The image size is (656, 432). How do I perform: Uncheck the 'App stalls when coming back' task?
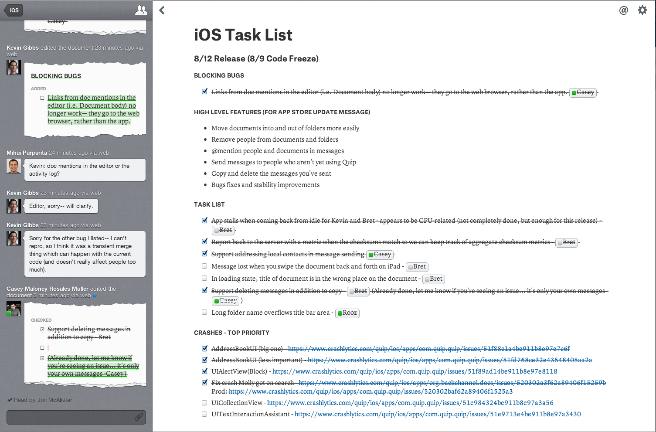click(x=204, y=220)
